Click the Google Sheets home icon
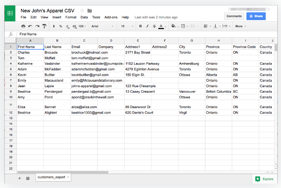This screenshot has width=281, height=188. [10, 13]
